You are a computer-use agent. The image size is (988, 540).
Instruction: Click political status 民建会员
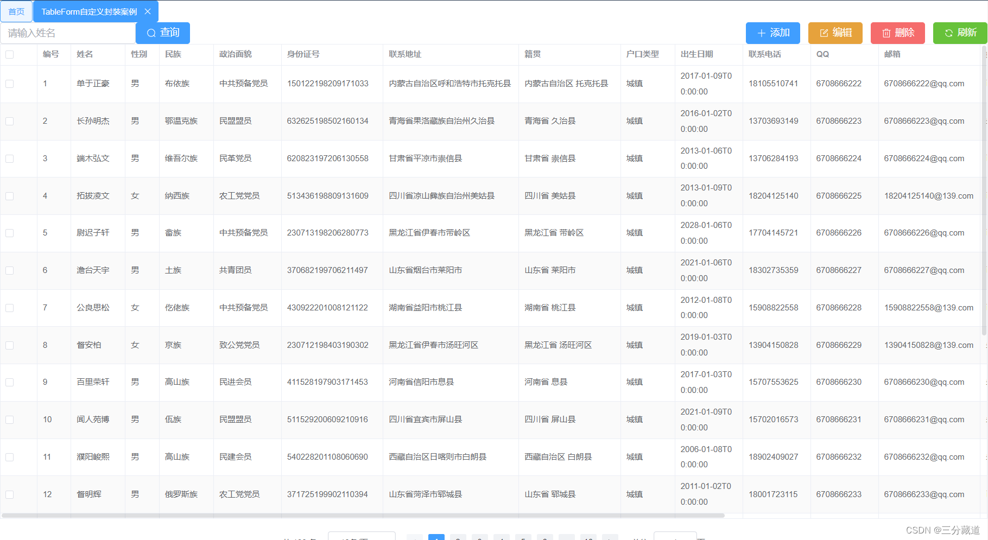click(x=236, y=457)
